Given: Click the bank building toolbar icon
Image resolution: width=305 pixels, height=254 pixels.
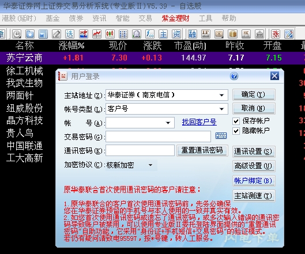Looking at the screenshot, I should pos(259,34).
